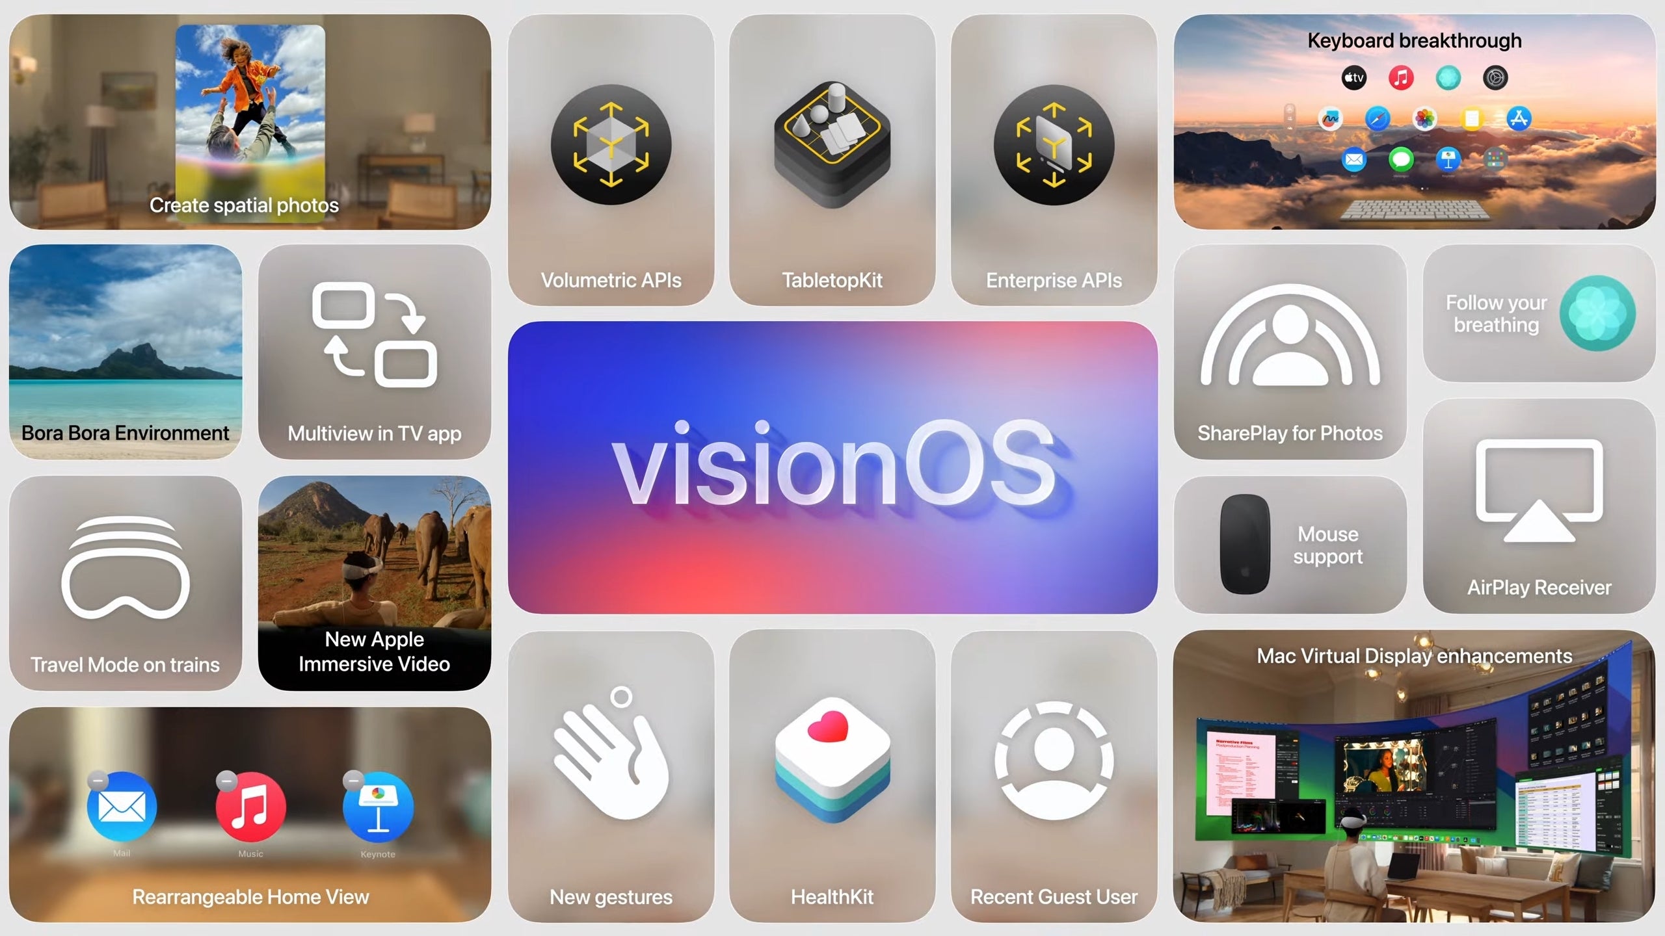This screenshot has height=936, width=1665.
Task: Expand Keyboard breakthrough settings
Action: pyautogui.click(x=1496, y=78)
